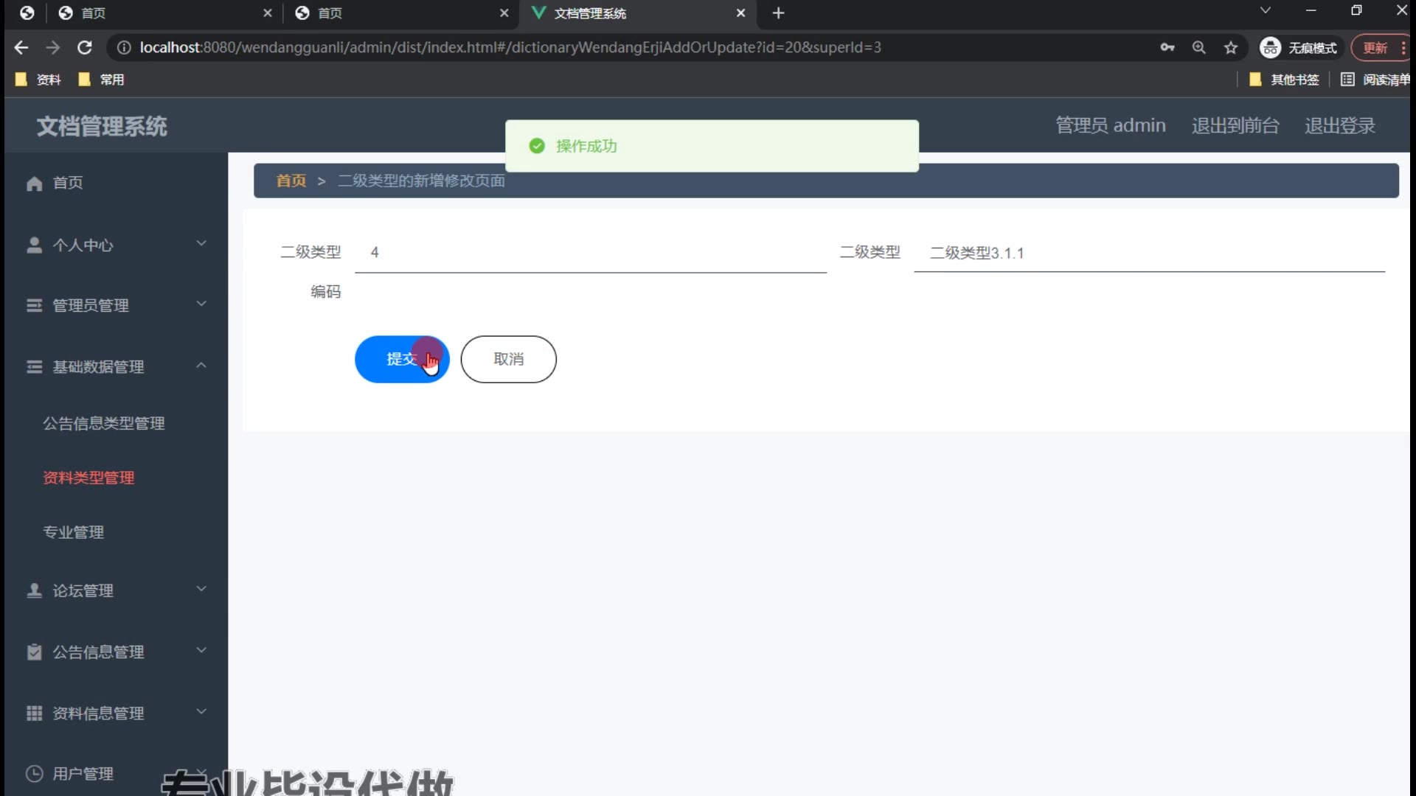Expand the 个人中心 menu chevron
Viewport: 1416px width, 796px height.
tap(201, 243)
